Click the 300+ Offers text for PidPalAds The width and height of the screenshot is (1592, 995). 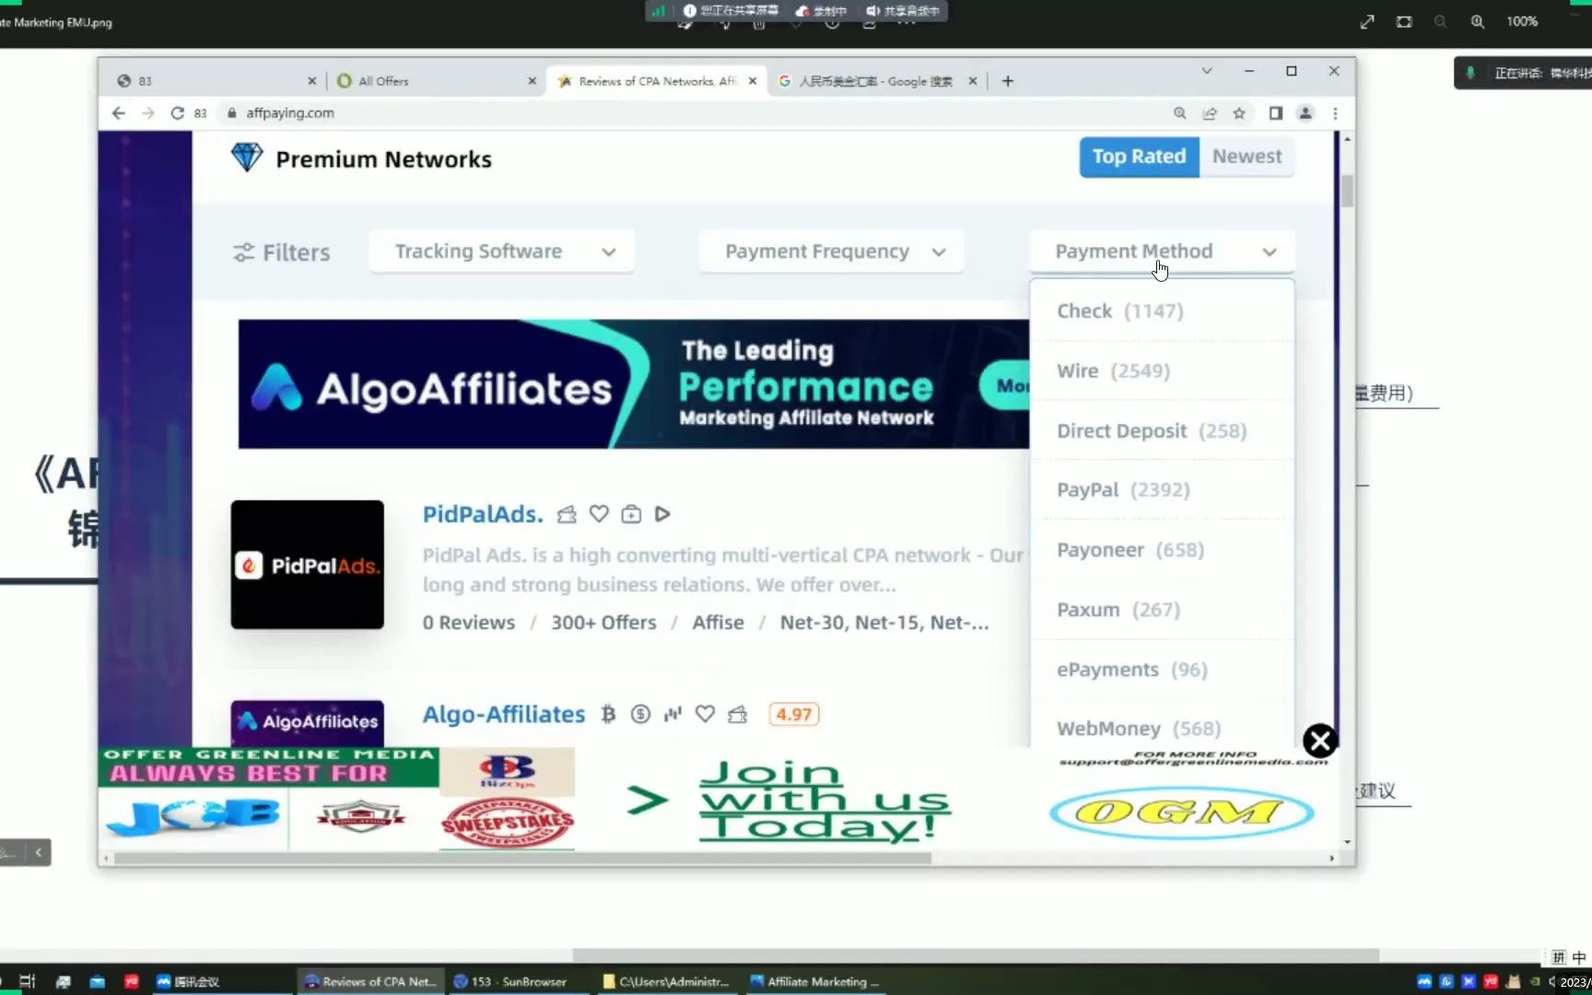point(603,623)
